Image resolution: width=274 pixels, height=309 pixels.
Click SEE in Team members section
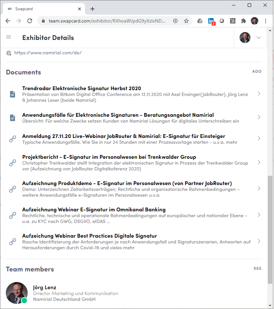[x=258, y=268]
